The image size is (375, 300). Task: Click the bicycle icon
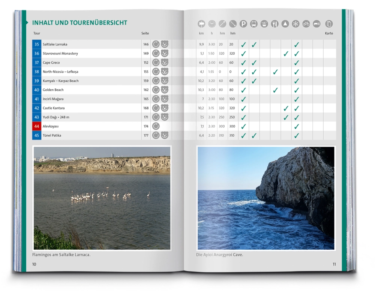306,24
